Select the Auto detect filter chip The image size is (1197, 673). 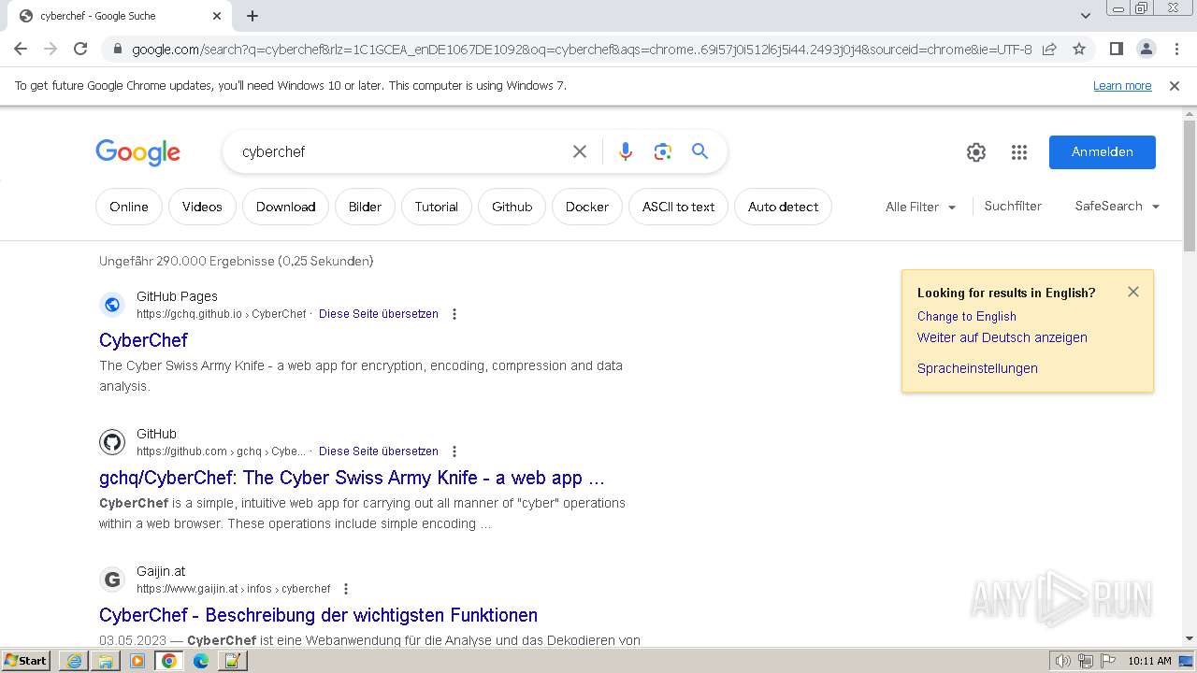(783, 207)
